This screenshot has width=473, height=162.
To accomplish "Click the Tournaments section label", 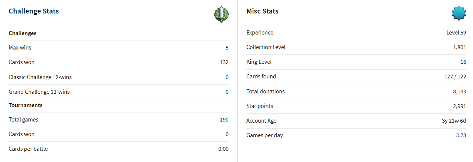I will coord(25,105).
